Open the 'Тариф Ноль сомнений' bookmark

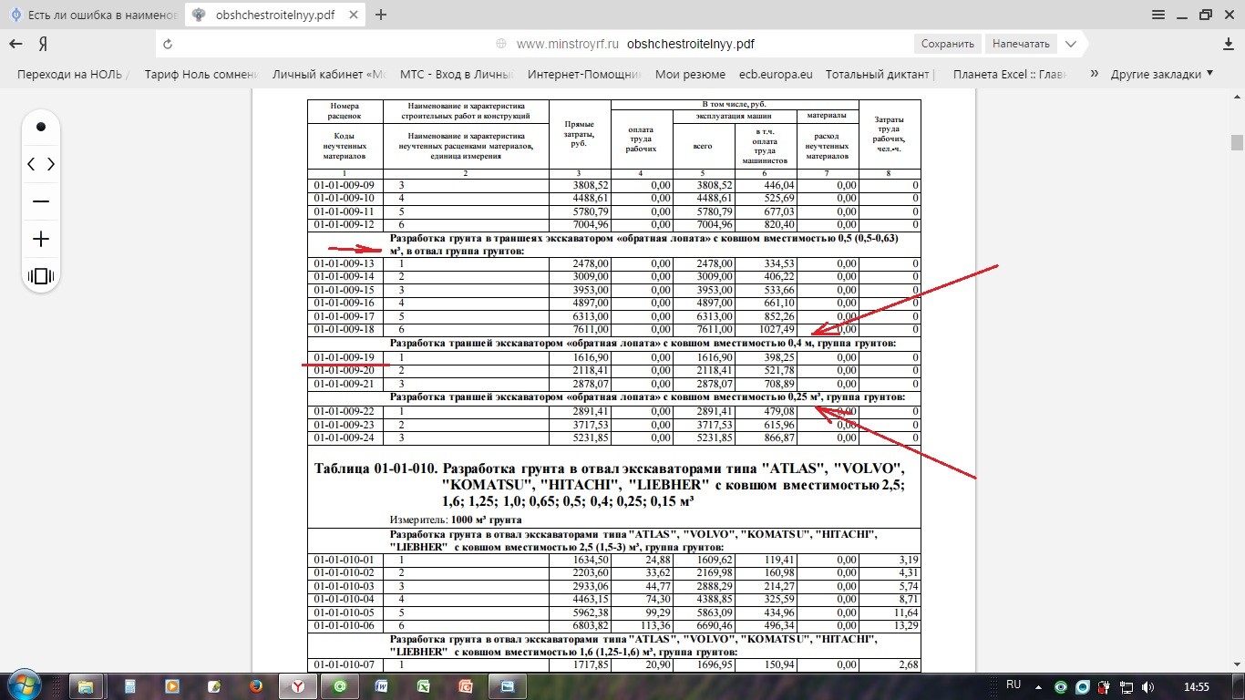[201, 75]
